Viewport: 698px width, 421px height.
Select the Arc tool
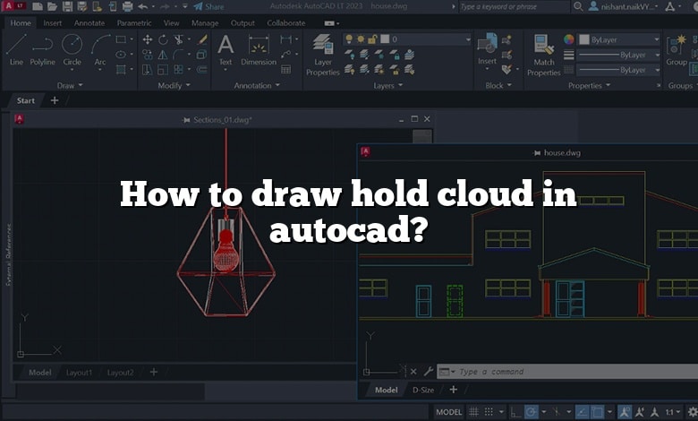click(x=101, y=49)
